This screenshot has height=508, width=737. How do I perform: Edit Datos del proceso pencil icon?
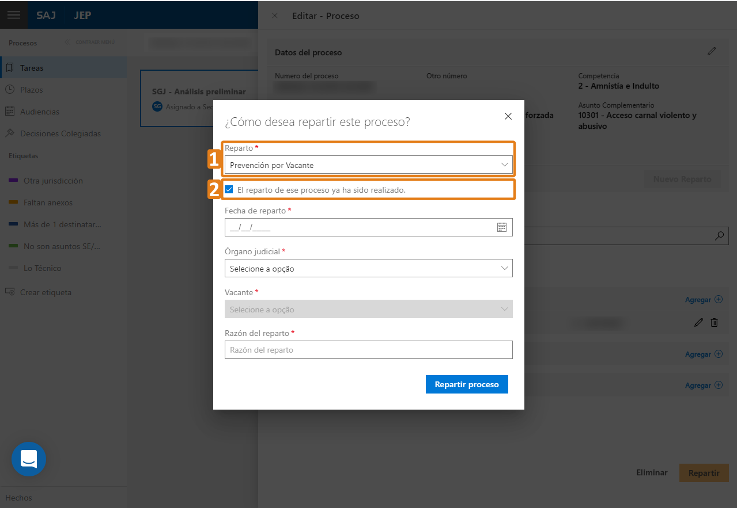[712, 51]
